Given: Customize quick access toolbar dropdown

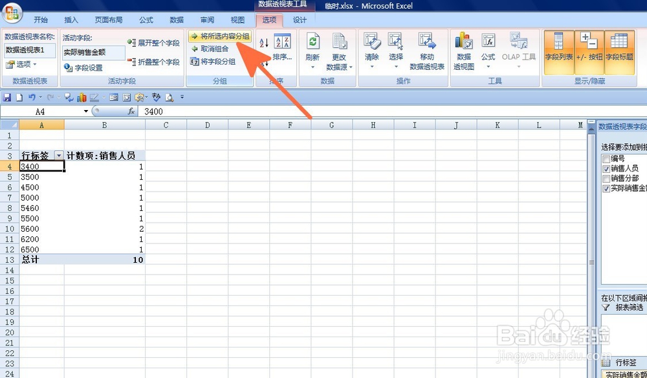Looking at the screenshot, I should coord(182,97).
